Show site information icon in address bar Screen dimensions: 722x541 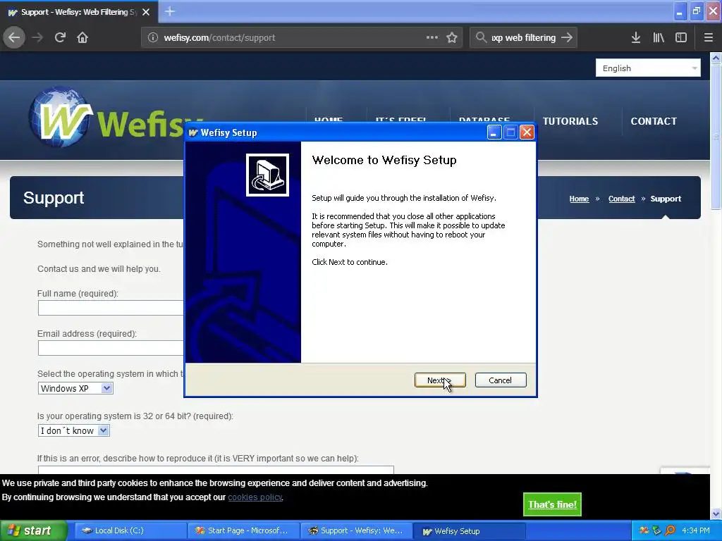153,38
